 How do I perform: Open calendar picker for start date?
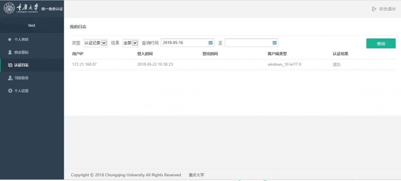click(210, 43)
